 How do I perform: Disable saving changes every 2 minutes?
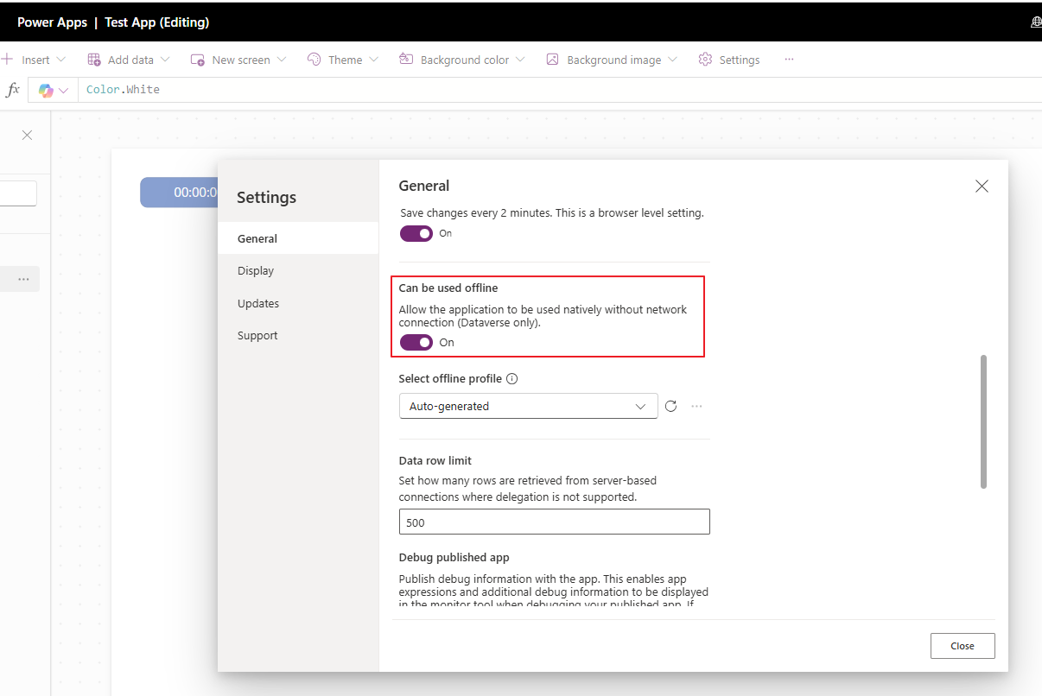click(416, 233)
